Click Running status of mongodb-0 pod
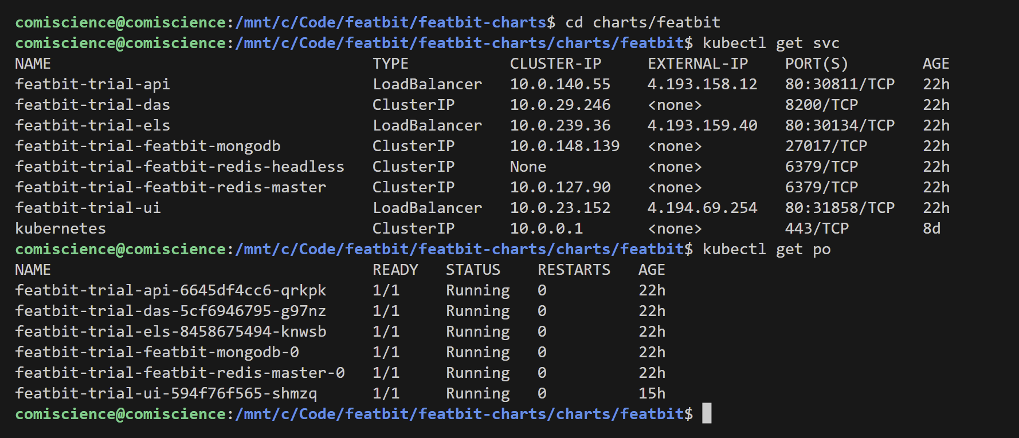This screenshot has height=438, width=1019. (x=477, y=352)
